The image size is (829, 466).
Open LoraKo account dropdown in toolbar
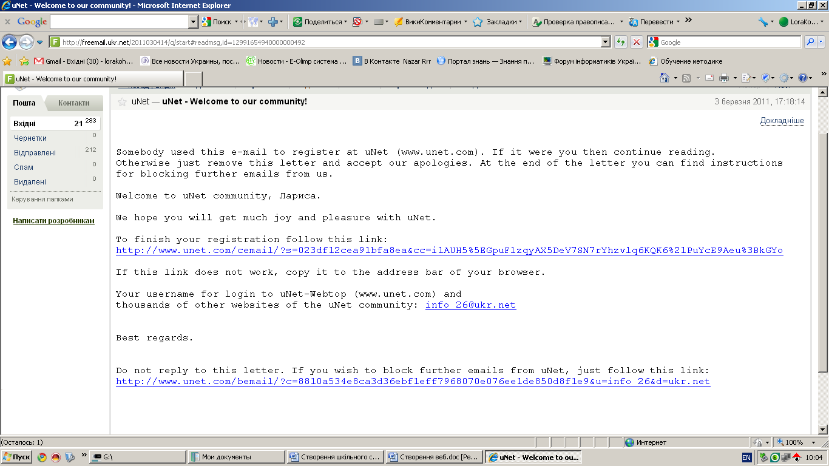pyautogui.click(x=802, y=22)
